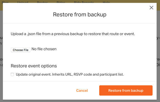Screen dimensions: 160x102
Task: Click the word .json in the description
Action: tap(31, 34)
